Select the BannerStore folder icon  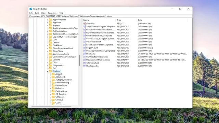point(53,85)
